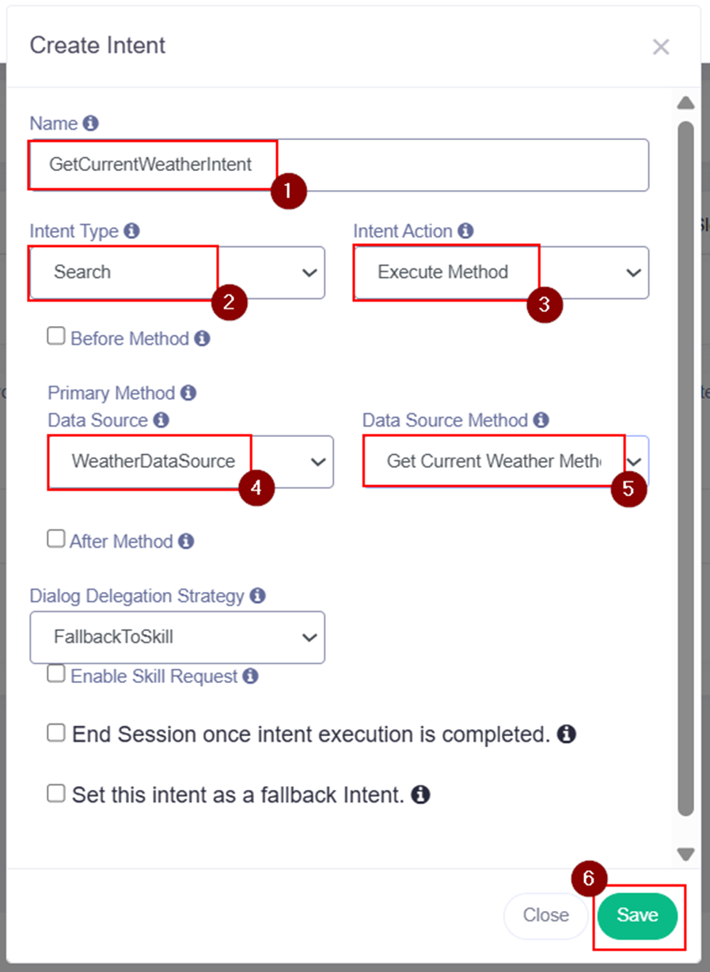Image resolution: width=710 pixels, height=972 pixels.
Task: Click the info icon next to Name
Action: [x=91, y=123]
